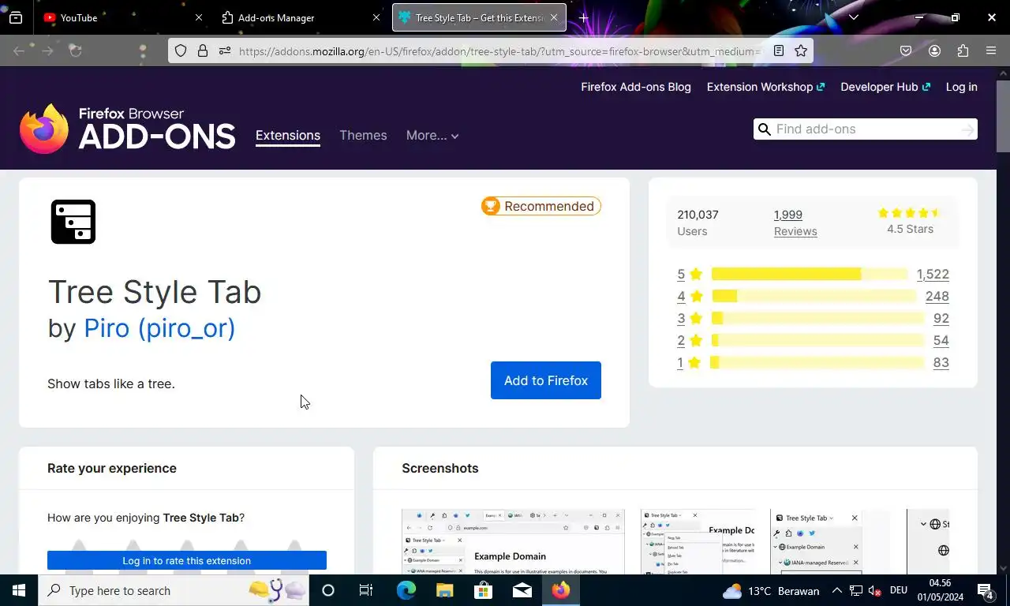Open Firefox account icon

point(934,50)
